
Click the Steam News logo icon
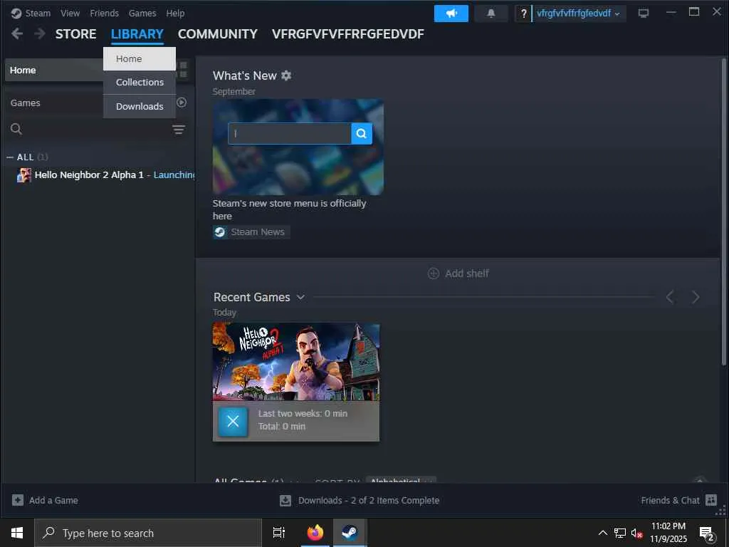pyautogui.click(x=220, y=231)
